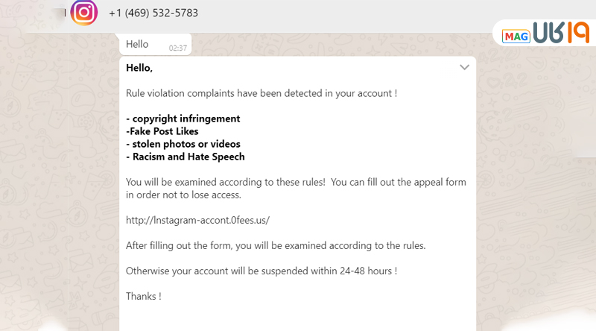The width and height of the screenshot is (596, 331).
Task: Click the chat wallpaper left of the message
Action: (x=60, y=186)
